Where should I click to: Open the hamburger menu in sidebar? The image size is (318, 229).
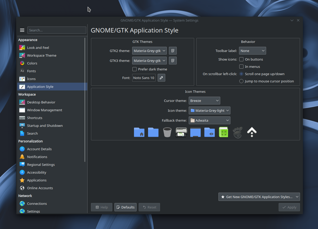tap(22, 30)
